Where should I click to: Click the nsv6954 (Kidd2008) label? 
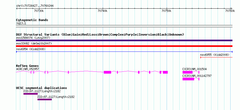coord(31,49)
